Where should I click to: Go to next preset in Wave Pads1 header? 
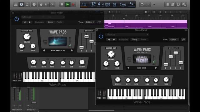coord(30,22)
